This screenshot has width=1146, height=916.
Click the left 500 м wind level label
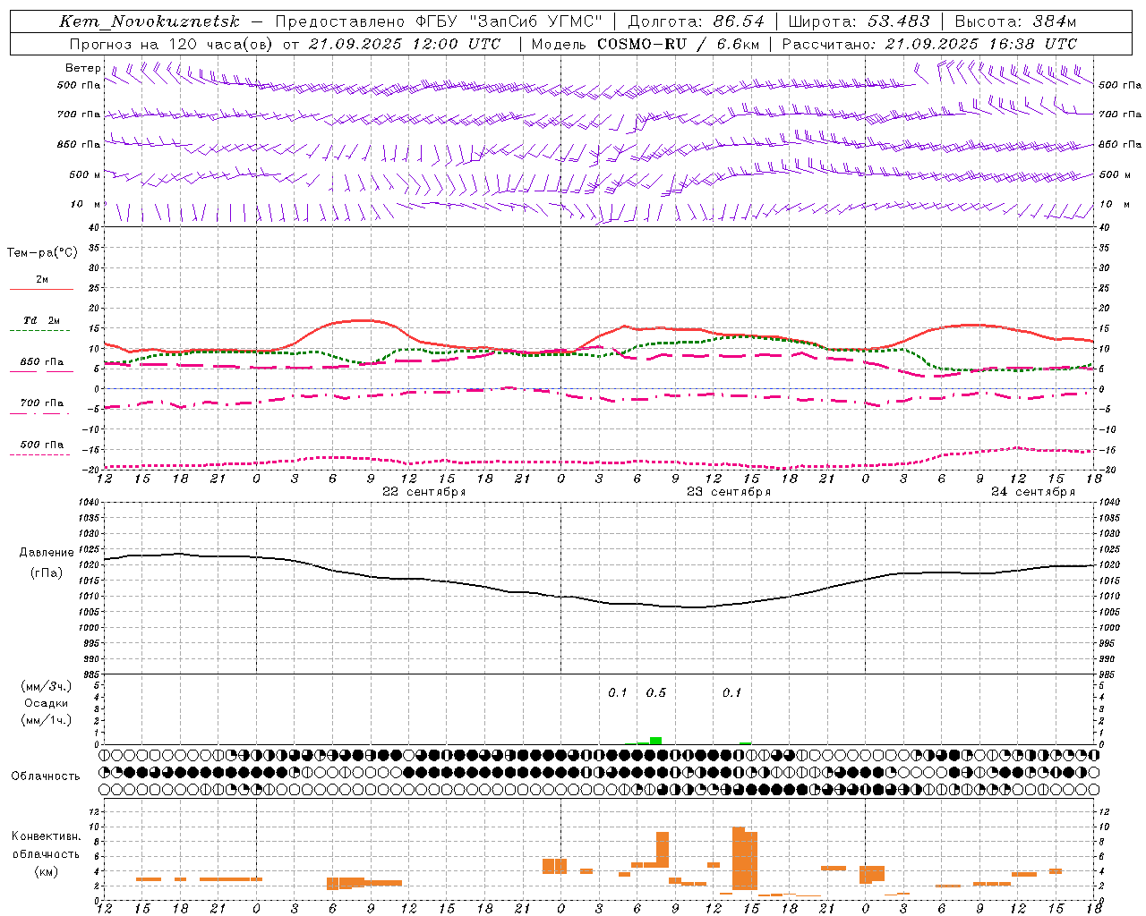(x=85, y=174)
